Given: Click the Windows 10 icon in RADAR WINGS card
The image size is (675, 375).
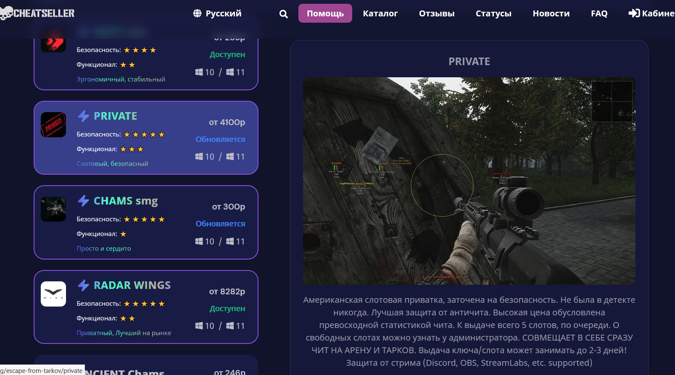Looking at the screenshot, I should coord(199,326).
